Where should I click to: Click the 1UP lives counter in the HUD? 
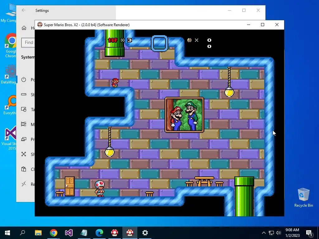120,40
